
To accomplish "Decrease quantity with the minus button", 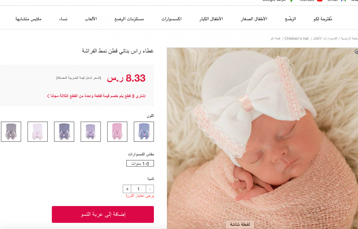I will point(150,189).
